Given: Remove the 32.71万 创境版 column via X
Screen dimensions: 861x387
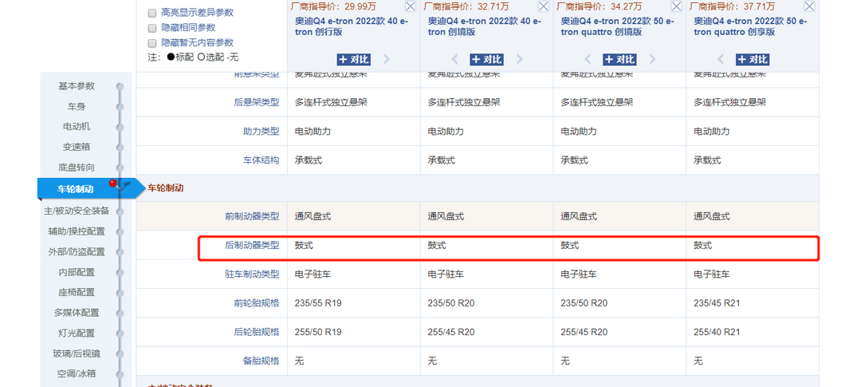Looking at the screenshot, I should (543, 6).
